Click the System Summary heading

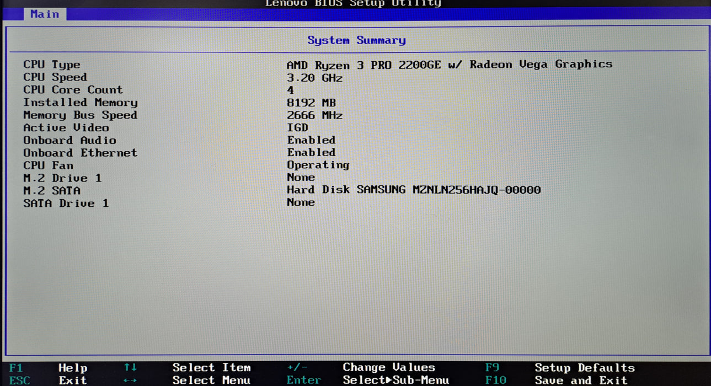tap(356, 40)
